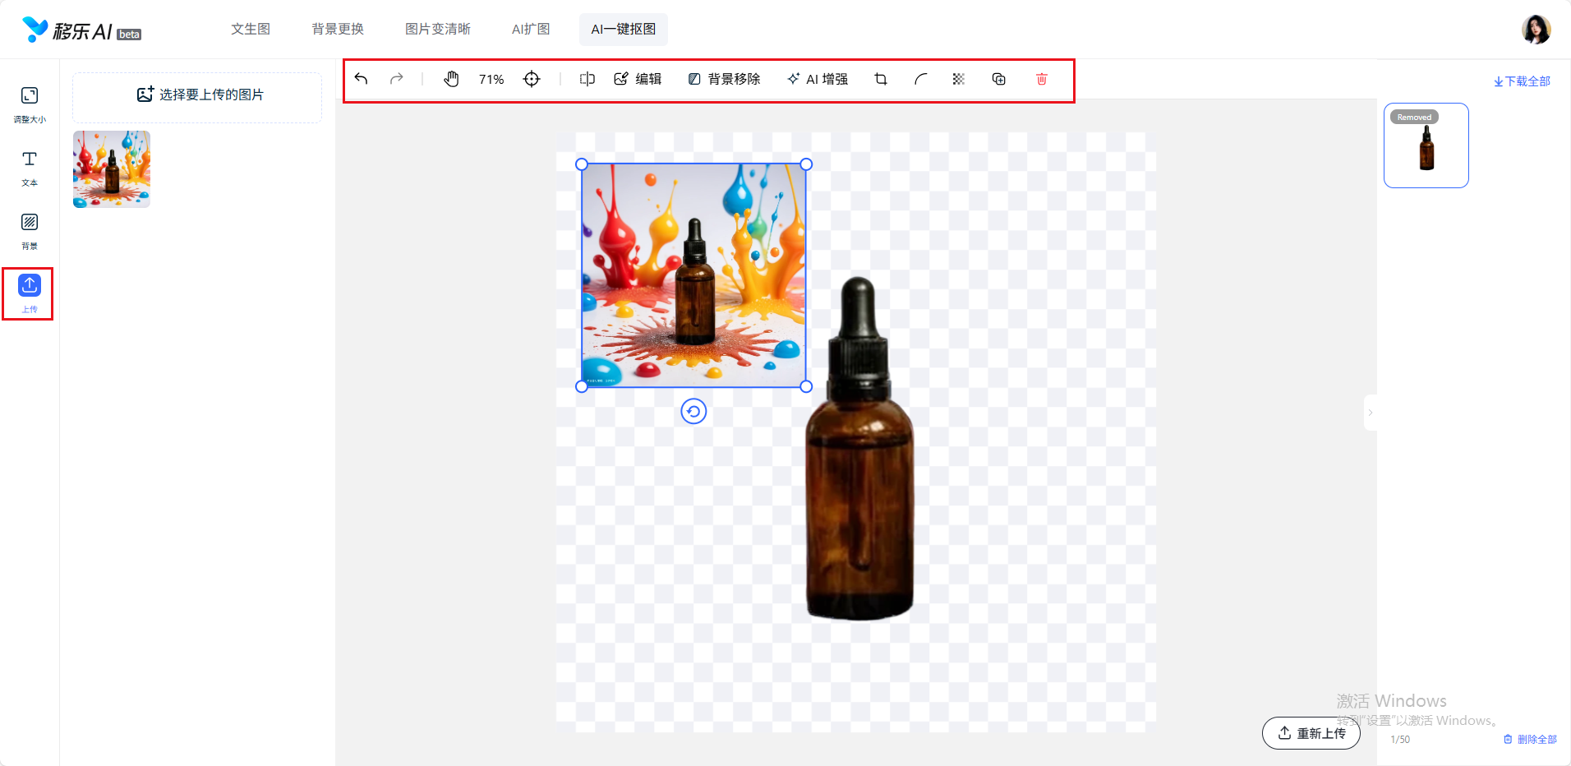Click the AI 增强 enhance button
1571x766 pixels.
[x=818, y=79]
